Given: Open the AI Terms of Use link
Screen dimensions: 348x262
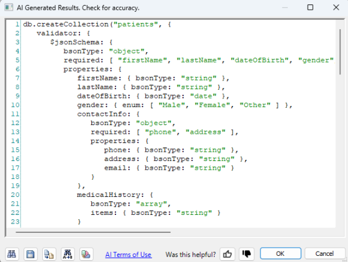Looking at the screenshot, I should [x=128, y=255].
